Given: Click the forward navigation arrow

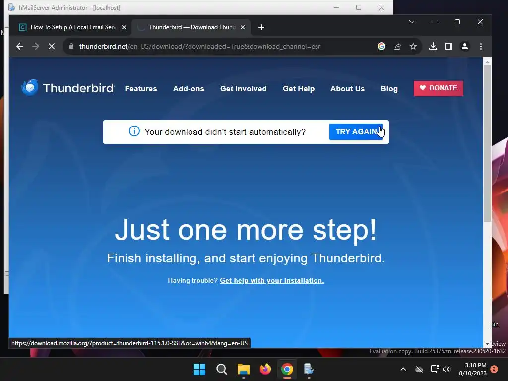Looking at the screenshot, I should tap(36, 46).
